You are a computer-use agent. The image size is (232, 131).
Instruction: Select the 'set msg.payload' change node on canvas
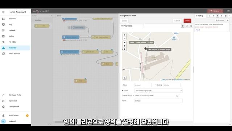[x=101, y=37]
